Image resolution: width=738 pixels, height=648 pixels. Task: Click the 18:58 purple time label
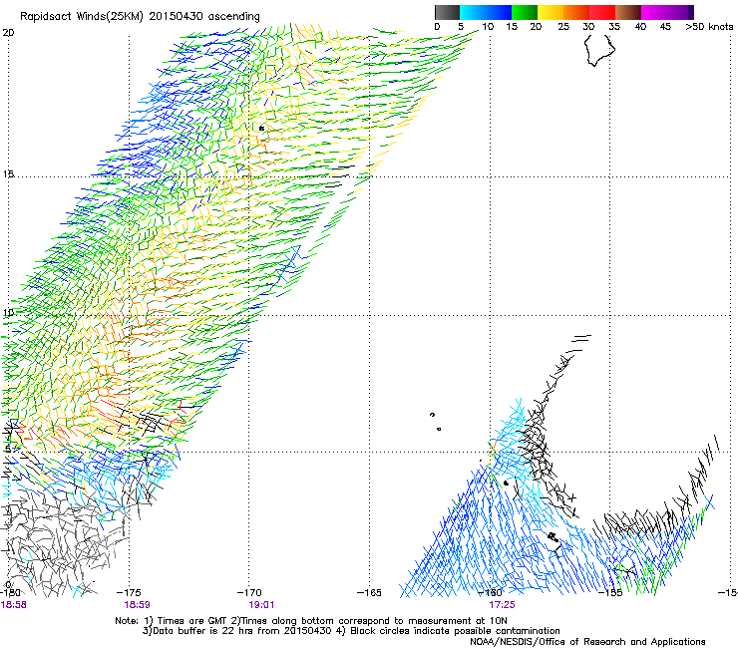(x=13, y=605)
